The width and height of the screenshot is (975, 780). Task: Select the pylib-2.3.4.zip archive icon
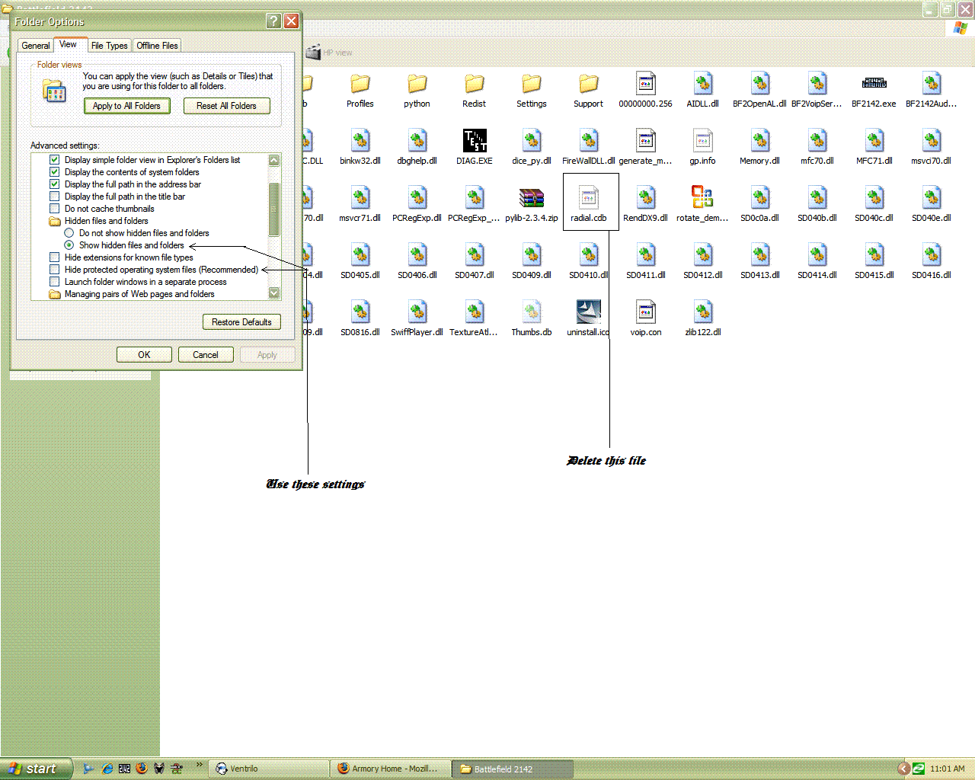coord(531,198)
